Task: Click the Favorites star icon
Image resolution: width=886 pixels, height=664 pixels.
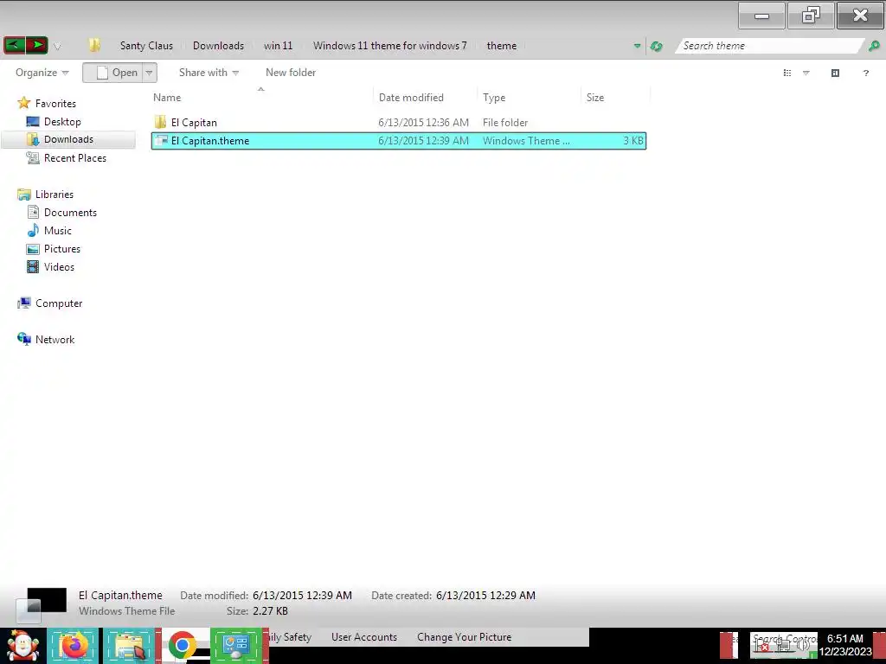Action: [x=23, y=103]
